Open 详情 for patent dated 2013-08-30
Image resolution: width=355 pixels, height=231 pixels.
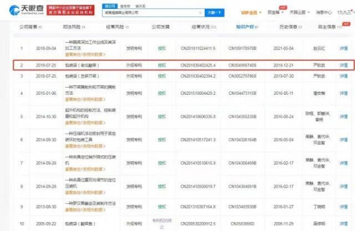point(343,207)
